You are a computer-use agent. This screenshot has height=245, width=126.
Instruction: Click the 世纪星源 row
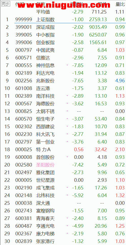click(x=63, y=180)
